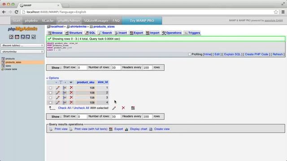Click Display chart link
Screen dimensions: 287x161
(x=139, y=129)
